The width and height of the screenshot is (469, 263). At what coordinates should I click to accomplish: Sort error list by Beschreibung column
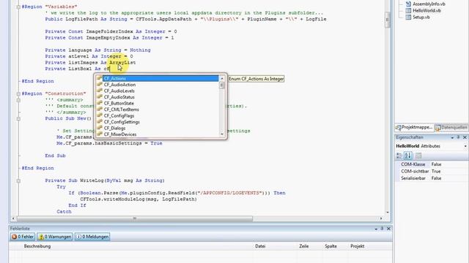(37, 246)
